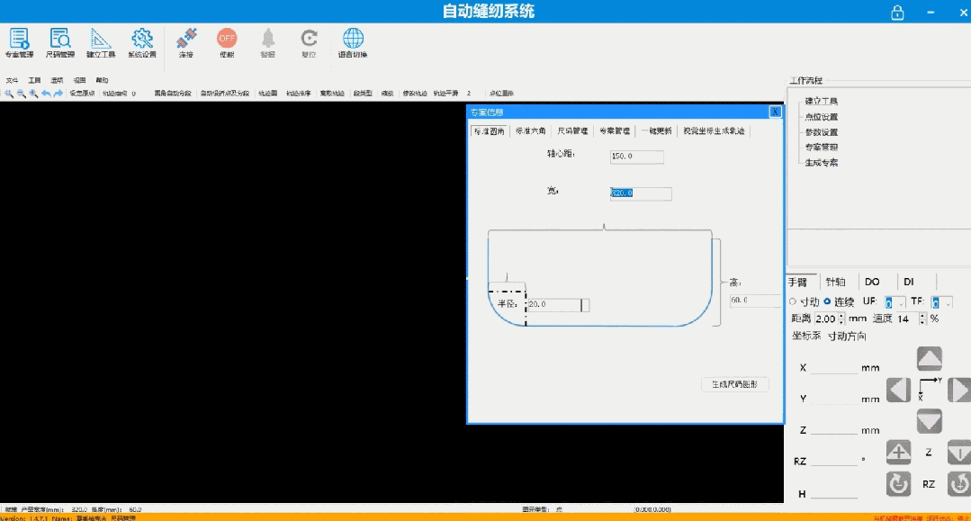Click the 生成尺码图形 button
This screenshot has height=521, width=971.
pos(734,384)
